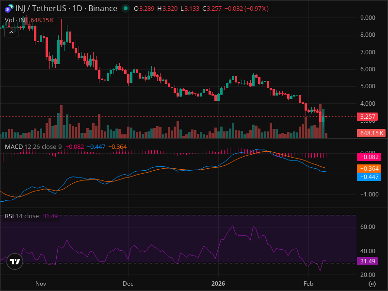The image size is (388, 291).
Task: Click the 60.00 RSI axis label
Action: tap(368, 227)
